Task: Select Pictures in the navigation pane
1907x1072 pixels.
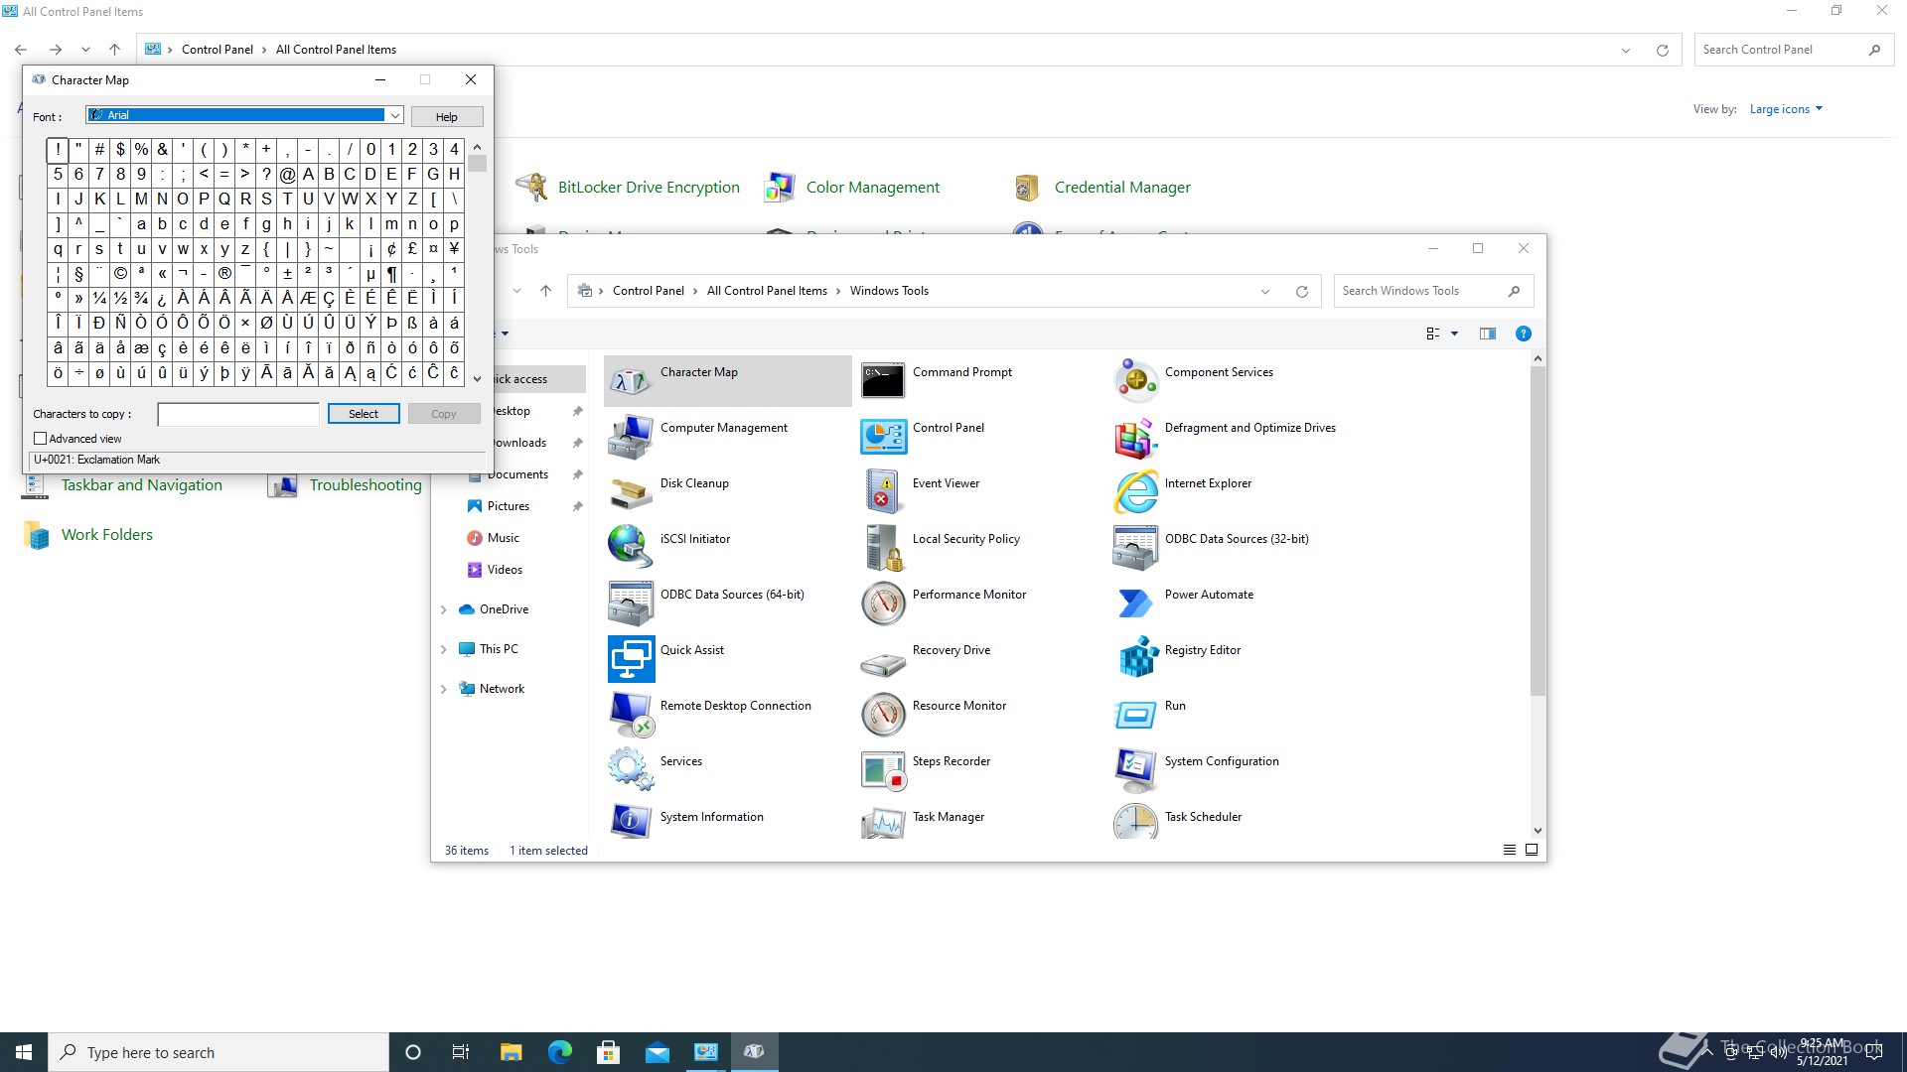Action: 508,506
